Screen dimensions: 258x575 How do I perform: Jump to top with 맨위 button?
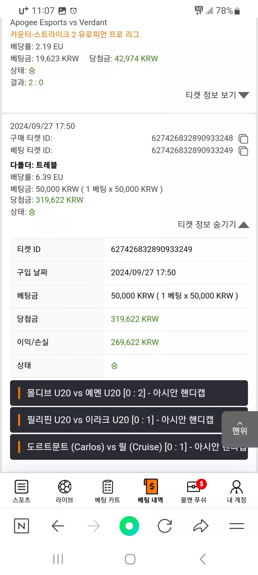click(240, 429)
